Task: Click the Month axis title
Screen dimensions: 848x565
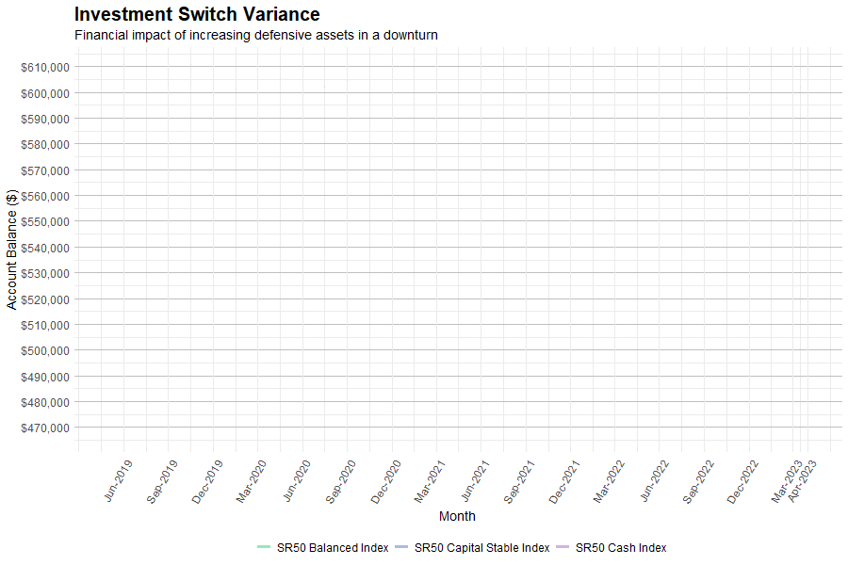Action: 457,516
